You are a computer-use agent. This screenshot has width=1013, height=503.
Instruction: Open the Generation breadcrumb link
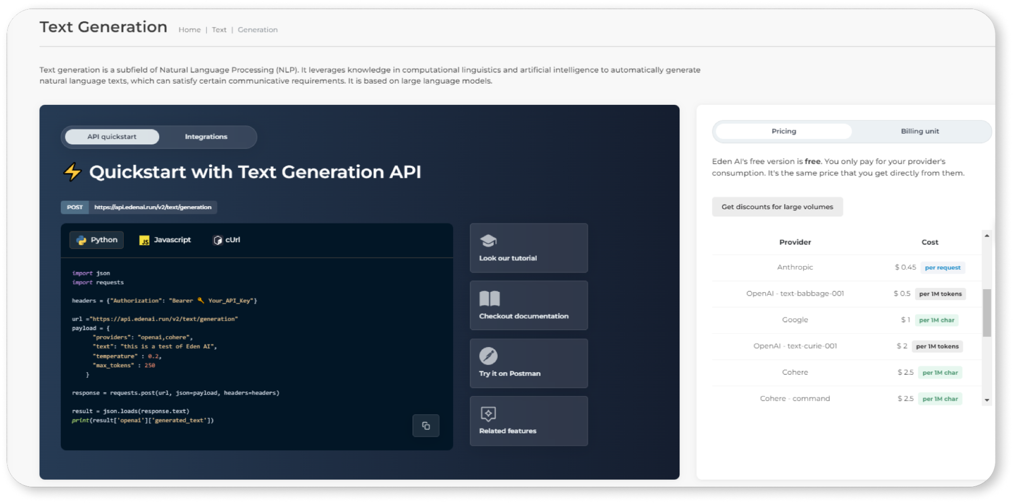point(257,30)
